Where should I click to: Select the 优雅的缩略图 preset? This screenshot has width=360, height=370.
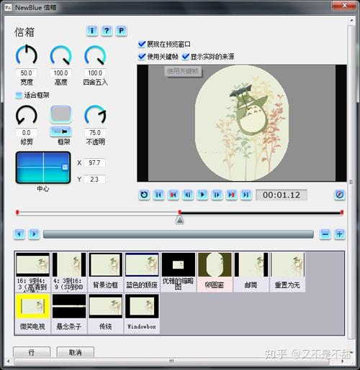[179, 272]
